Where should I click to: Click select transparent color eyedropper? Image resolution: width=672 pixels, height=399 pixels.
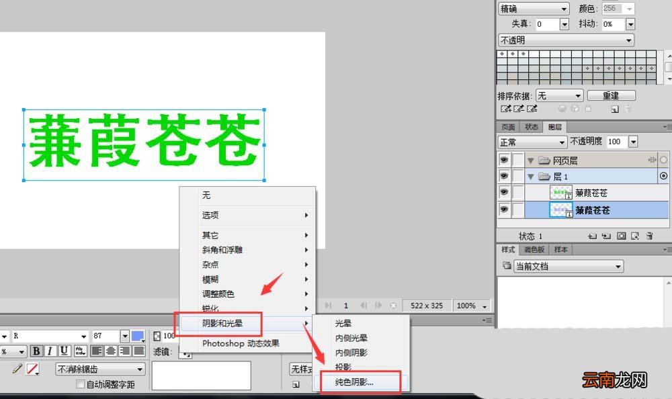click(x=532, y=108)
